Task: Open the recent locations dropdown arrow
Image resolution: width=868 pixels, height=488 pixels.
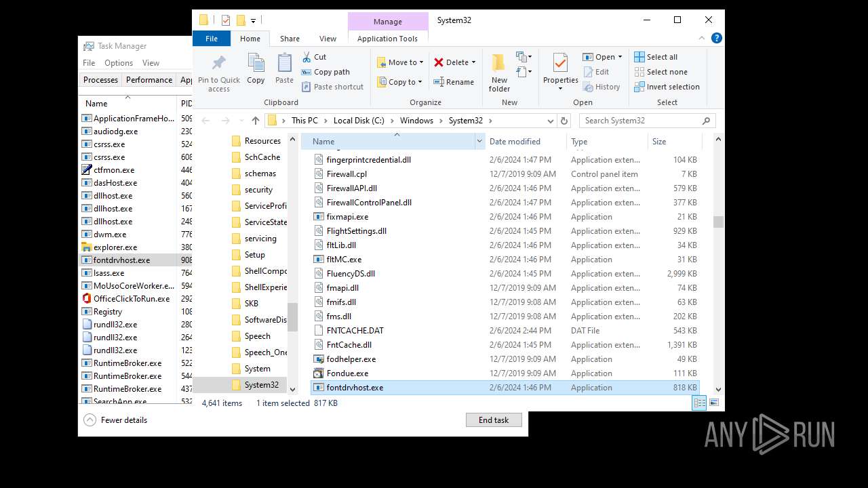Action: tap(240, 121)
